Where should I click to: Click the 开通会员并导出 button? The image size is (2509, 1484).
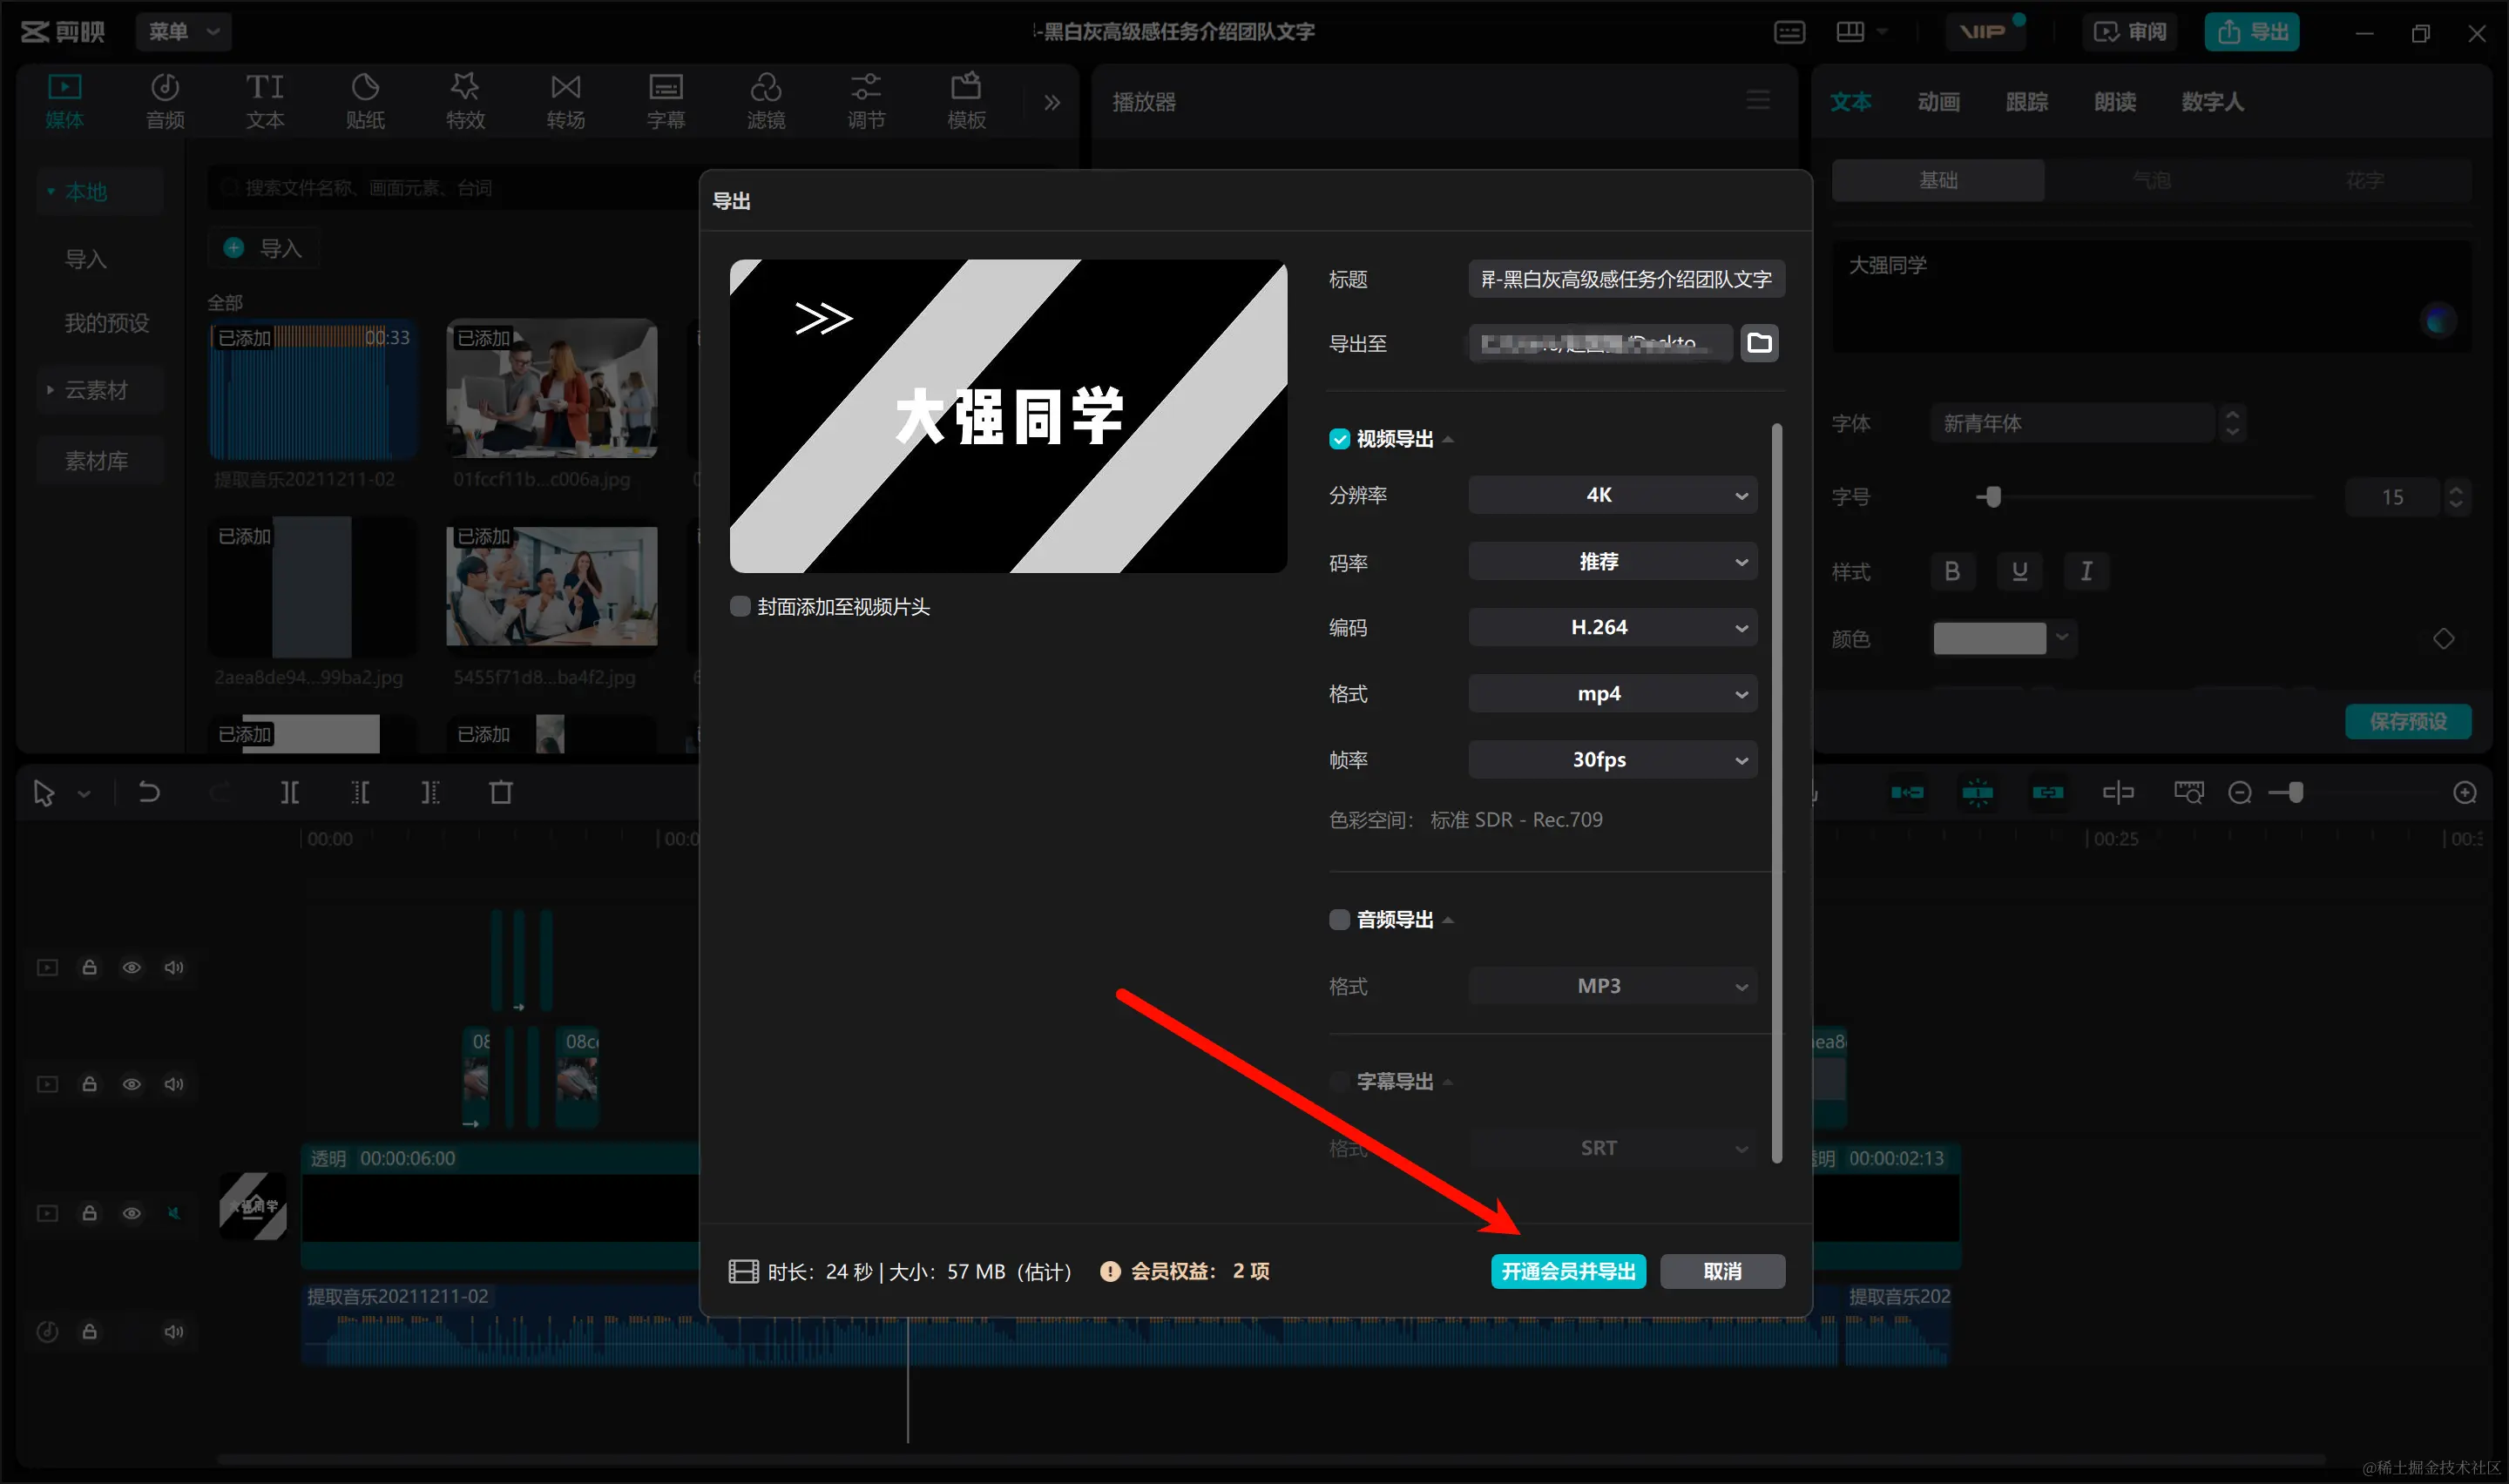coord(1567,1271)
